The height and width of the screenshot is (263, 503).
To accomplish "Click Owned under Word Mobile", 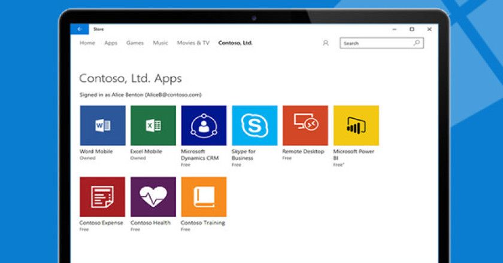I will (x=87, y=158).
